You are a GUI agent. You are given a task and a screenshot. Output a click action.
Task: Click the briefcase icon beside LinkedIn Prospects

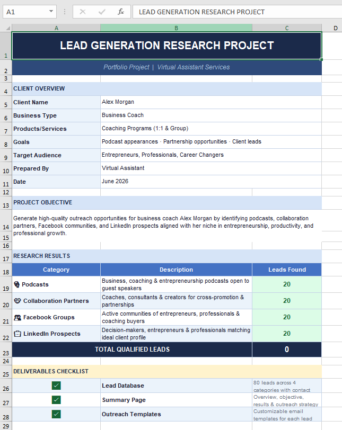tap(17, 334)
